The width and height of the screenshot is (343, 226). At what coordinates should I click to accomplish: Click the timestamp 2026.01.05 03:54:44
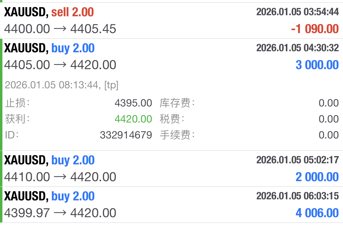coord(298,12)
